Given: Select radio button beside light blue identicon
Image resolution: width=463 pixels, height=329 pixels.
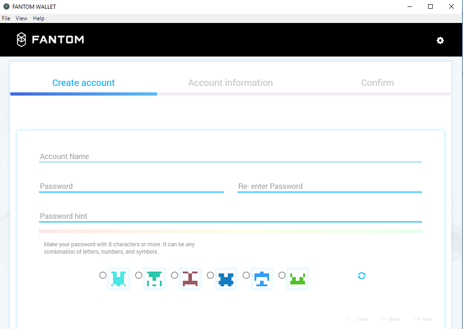Looking at the screenshot, I should (x=246, y=275).
